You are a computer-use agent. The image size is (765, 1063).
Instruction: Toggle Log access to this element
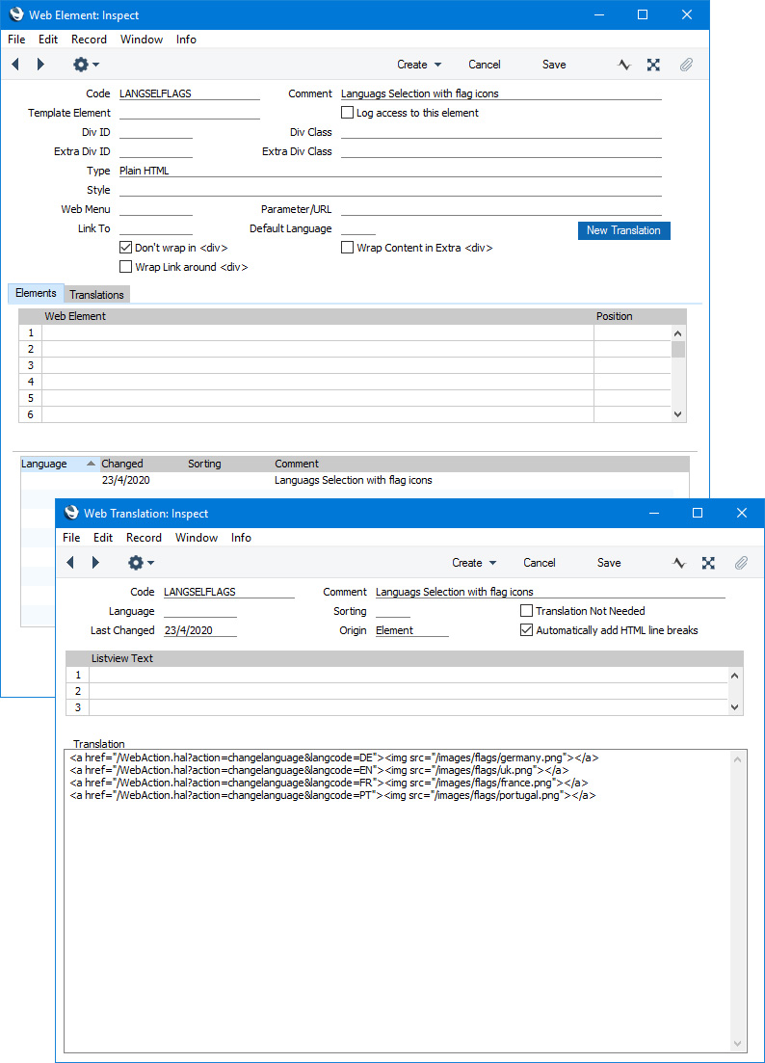click(347, 113)
